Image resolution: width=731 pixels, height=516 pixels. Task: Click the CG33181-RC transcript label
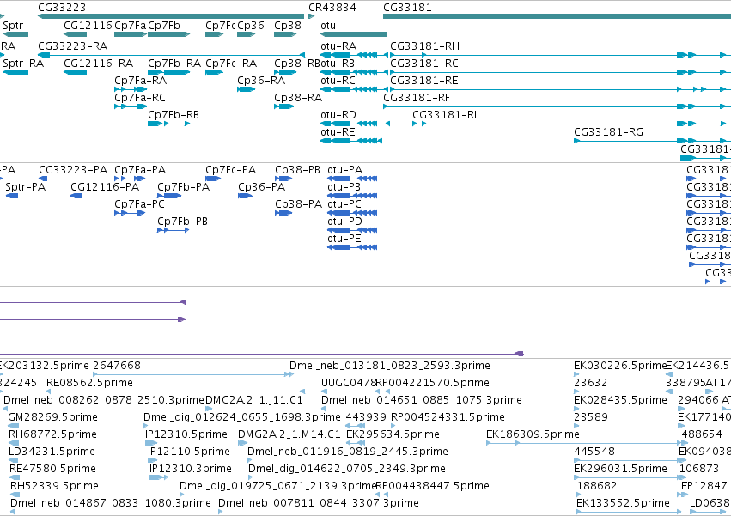424,64
